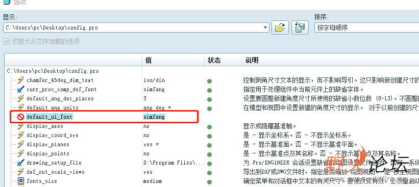Select the display_planes option
This screenshot has height=187, width=419.
48,144
